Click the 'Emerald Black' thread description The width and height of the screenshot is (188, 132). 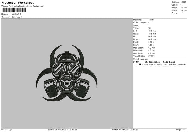(155, 64)
